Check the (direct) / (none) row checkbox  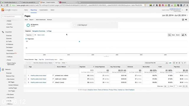tap(25, 82)
